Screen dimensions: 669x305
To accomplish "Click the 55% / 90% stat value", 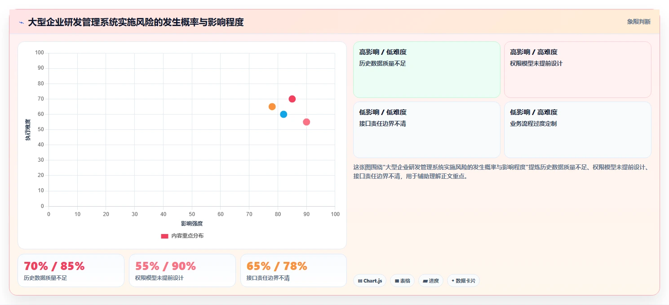I will click(165, 266).
